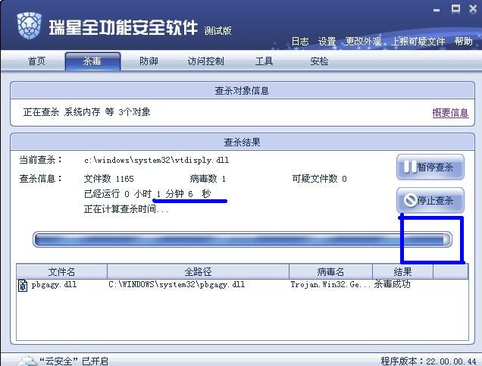Click the Trojan.Win32.Ge... virus name
Viewport: 482px width, 366px height.
[331, 285]
